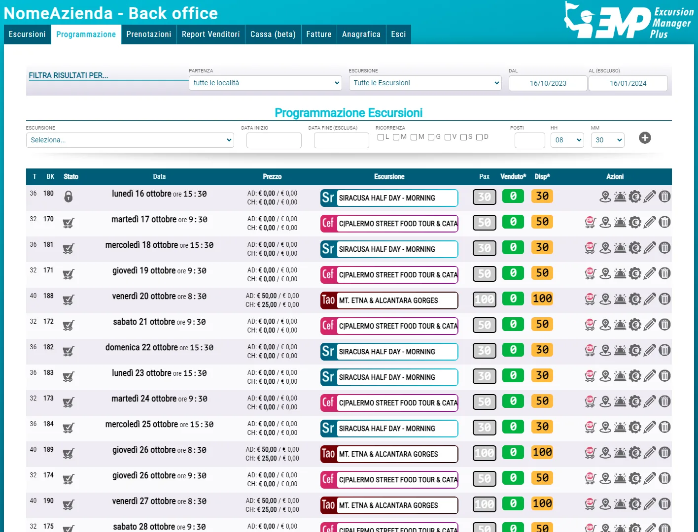The width and height of the screenshot is (698, 532).
Task: Click the stop-cart icon for martedì 17 ottobre
Action: tap(591, 222)
